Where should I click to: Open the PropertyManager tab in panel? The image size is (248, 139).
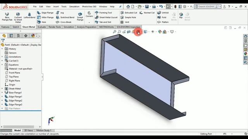[11, 36]
